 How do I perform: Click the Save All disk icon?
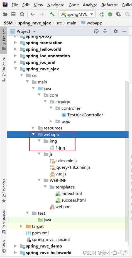[x=13, y=14]
